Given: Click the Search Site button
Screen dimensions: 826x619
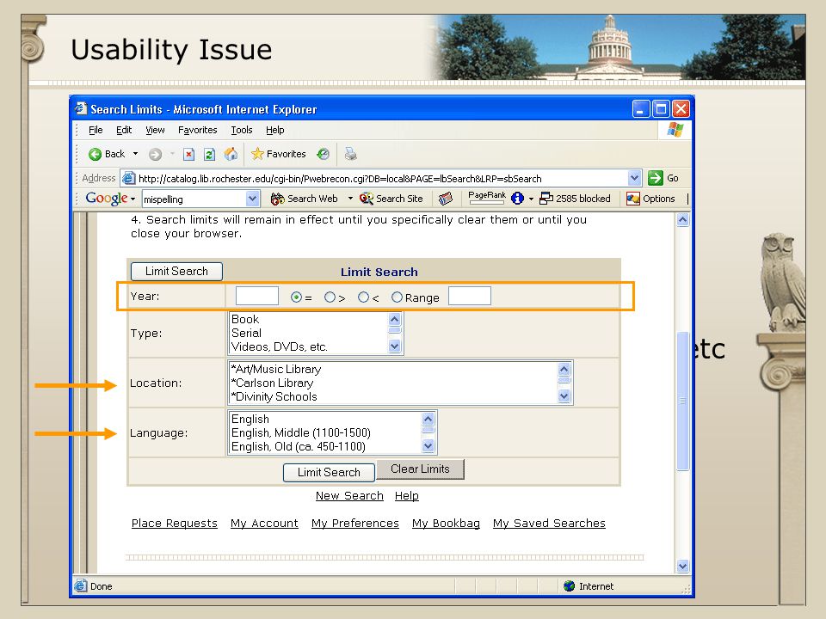Looking at the screenshot, I should coord(391,199).
